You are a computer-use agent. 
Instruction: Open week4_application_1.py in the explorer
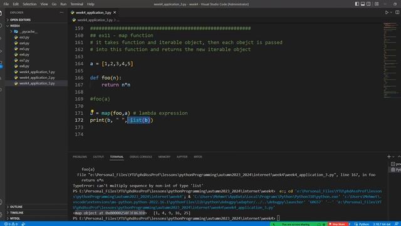(37, 72)
